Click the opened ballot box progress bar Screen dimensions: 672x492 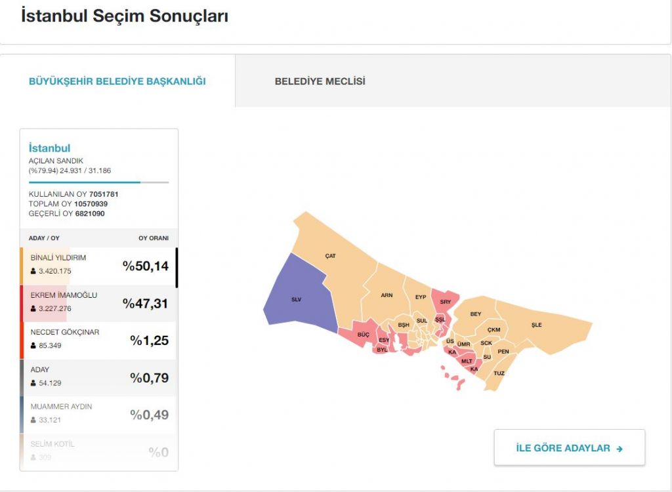[98, 182]
